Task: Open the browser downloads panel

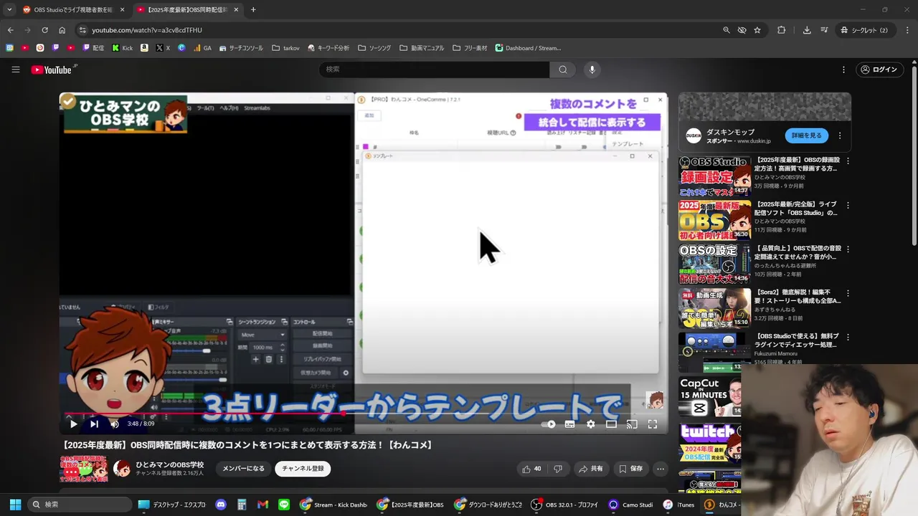Action: pyautogui.click(x=807, y=30)
